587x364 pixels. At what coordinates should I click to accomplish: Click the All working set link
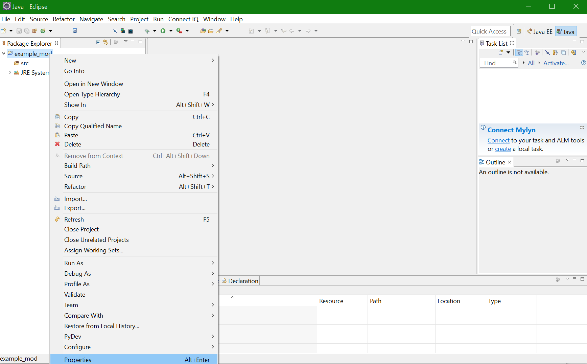click(x=531, y=63)
